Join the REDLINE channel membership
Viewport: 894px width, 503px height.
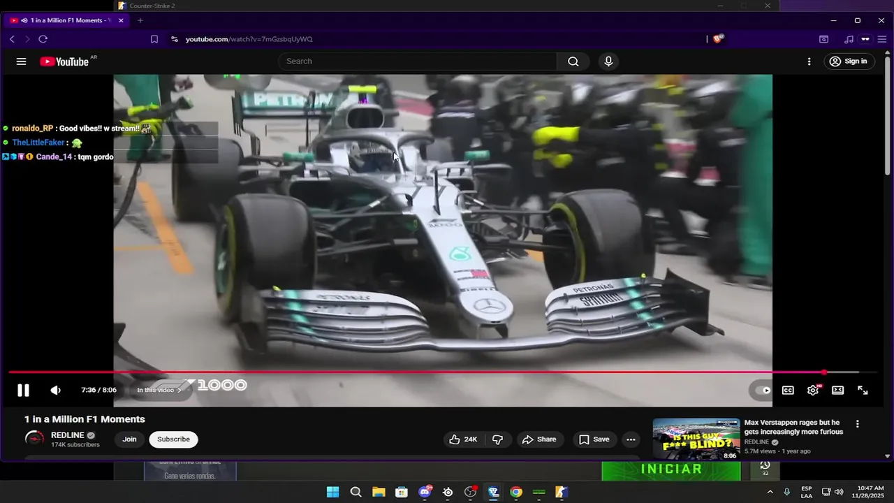[x=129, y=439]
